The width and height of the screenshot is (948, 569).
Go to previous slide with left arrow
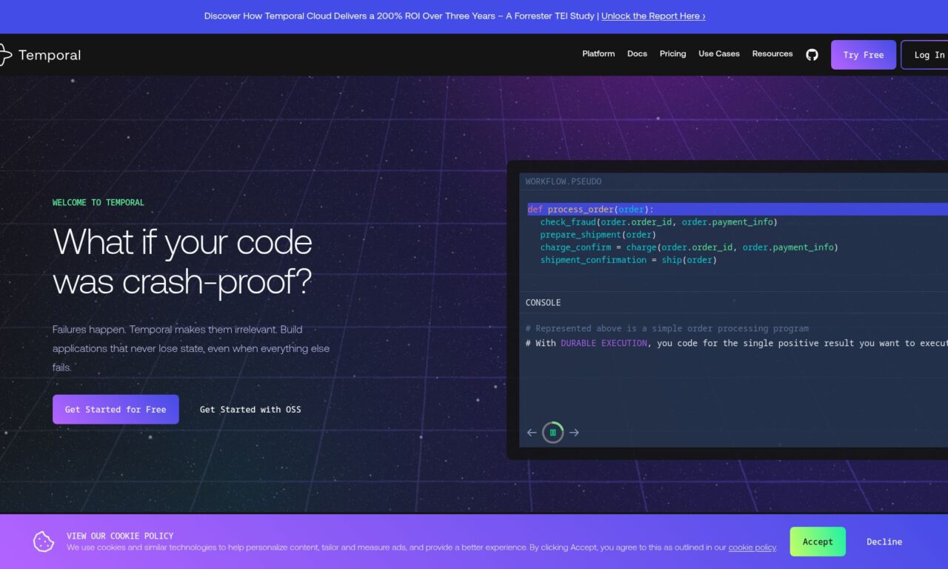pyautogui.click(x=531, y=433)
